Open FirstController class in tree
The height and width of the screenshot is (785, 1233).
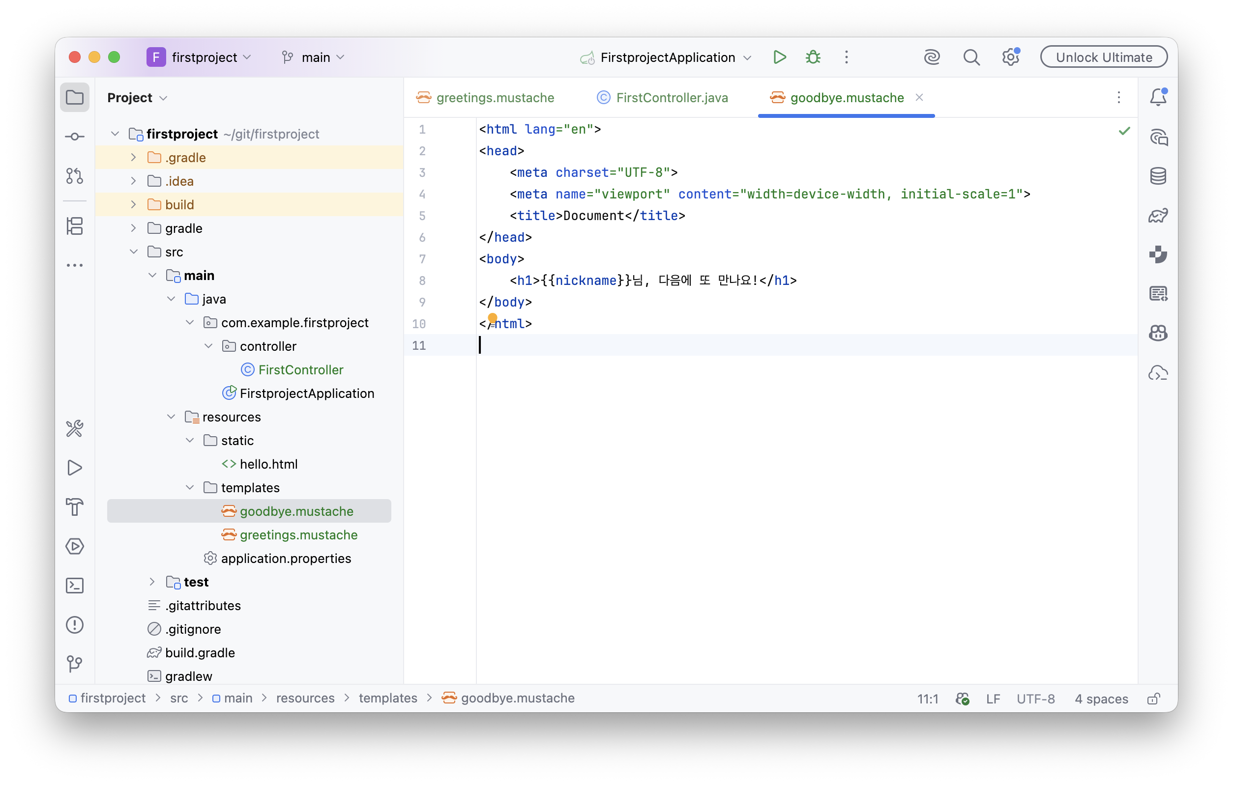(x=300, y=370)
